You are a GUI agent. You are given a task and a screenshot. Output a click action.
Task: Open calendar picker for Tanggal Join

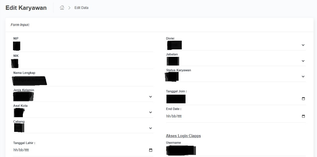[303, 99]
